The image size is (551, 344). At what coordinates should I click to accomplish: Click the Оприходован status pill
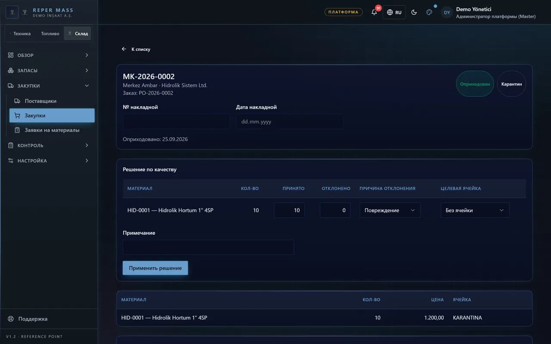475,84
